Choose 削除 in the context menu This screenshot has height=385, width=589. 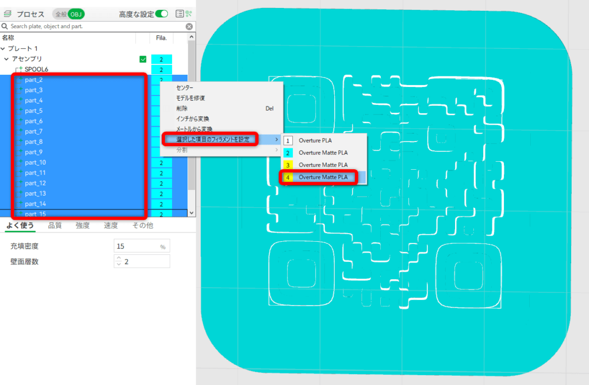point(182,108)
